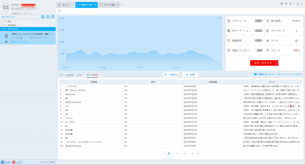The height and width of the screenshot is (165, 305).
Task: Click the 問題があったらここをクリック help link
Action: 280,74
